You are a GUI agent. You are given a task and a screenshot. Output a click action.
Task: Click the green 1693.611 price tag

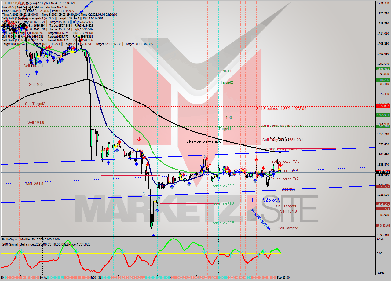tap(383, 69)
